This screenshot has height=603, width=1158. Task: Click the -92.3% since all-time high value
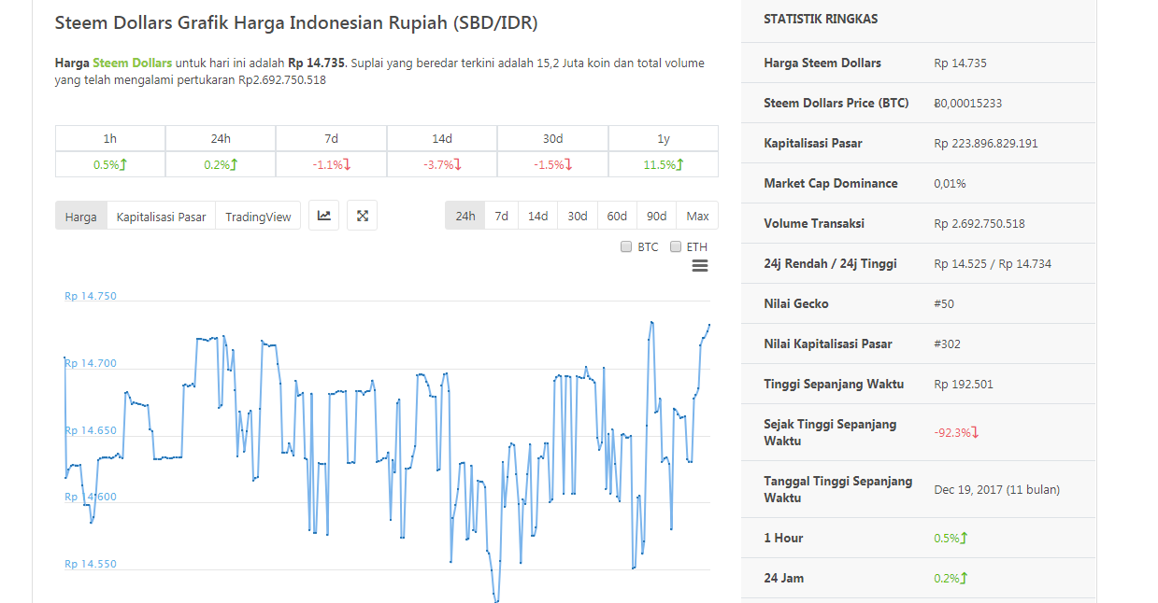click(x=957, y=432)
